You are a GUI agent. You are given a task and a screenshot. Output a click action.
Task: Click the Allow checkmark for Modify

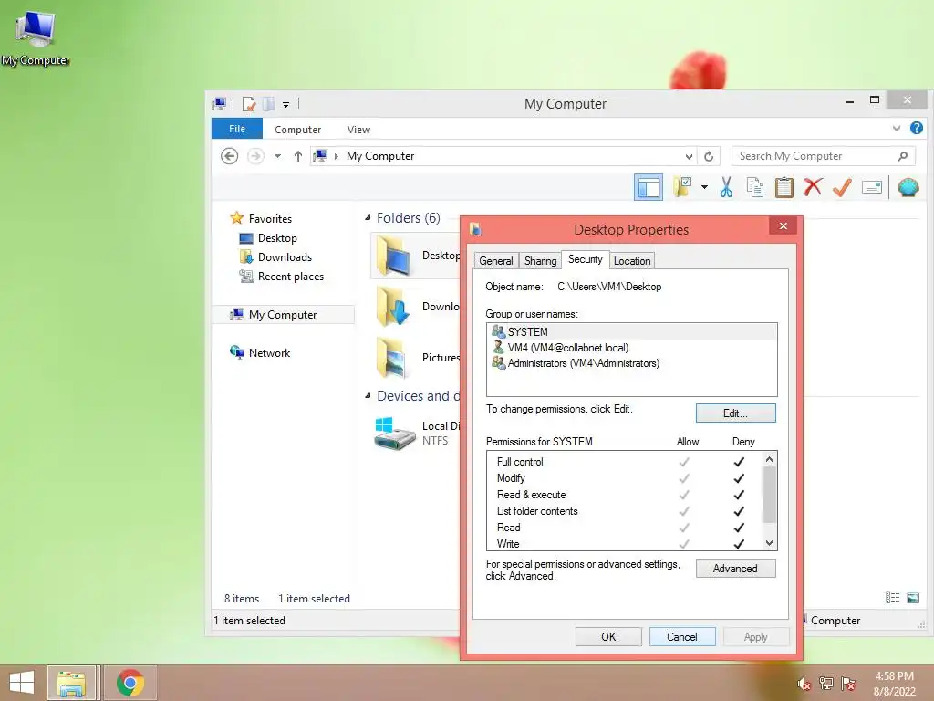(684, 478)
